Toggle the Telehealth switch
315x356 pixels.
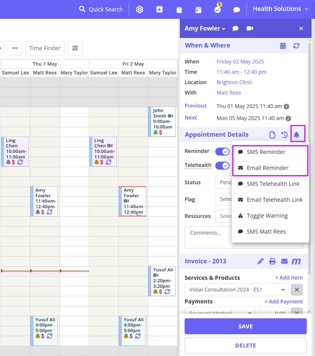click(x=222, y=165)
